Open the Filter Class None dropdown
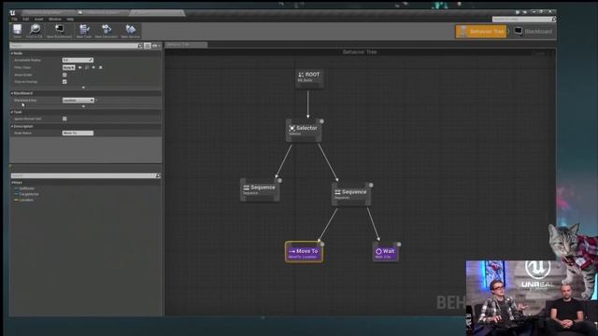The height and width of the screenshot is (336, 598). click(x=68, y=67)
